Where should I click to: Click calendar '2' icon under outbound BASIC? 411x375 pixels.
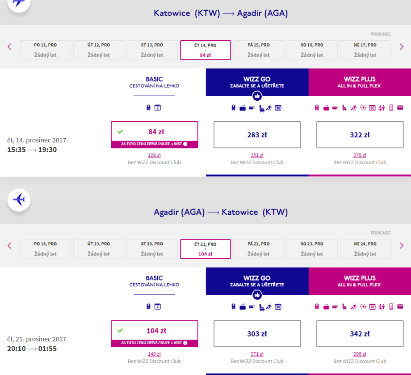157,108
